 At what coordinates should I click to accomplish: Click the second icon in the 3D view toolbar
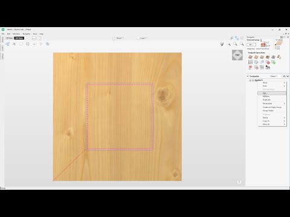(x=14, y=44)
